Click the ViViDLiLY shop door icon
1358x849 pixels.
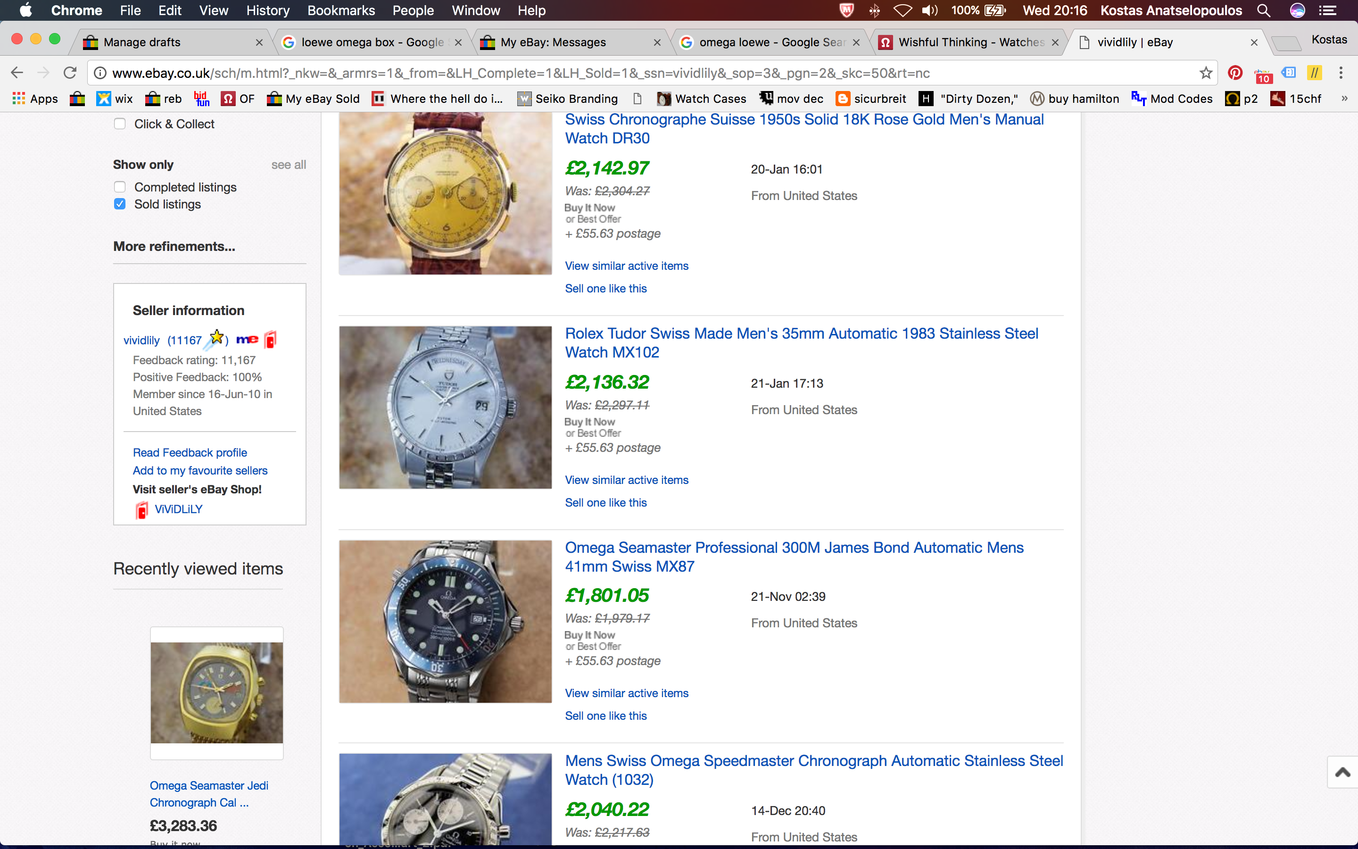[x=141, y=510]
